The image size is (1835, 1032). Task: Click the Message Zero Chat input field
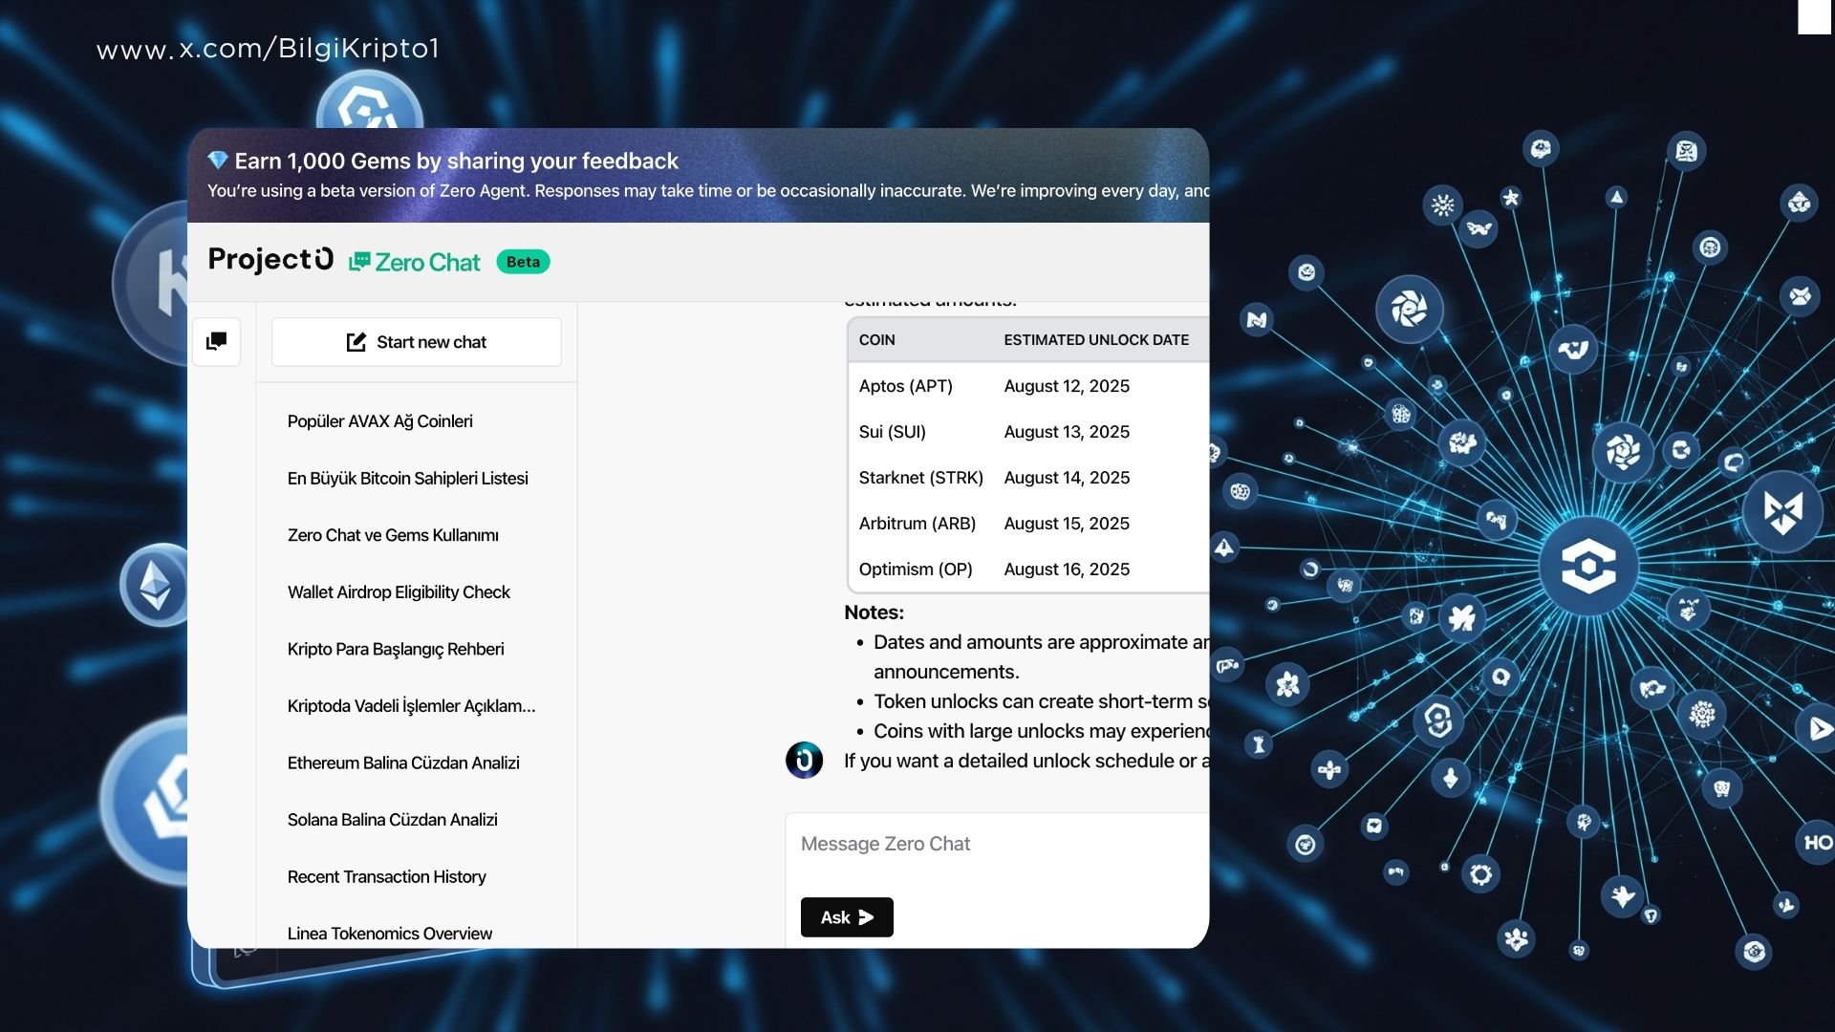coord(997,845)
